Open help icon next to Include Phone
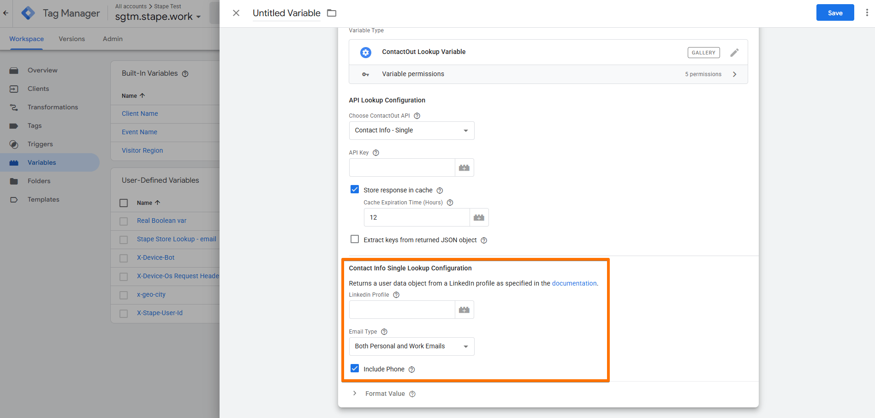Viewport: 875px width, 418px height. (412, 370)
